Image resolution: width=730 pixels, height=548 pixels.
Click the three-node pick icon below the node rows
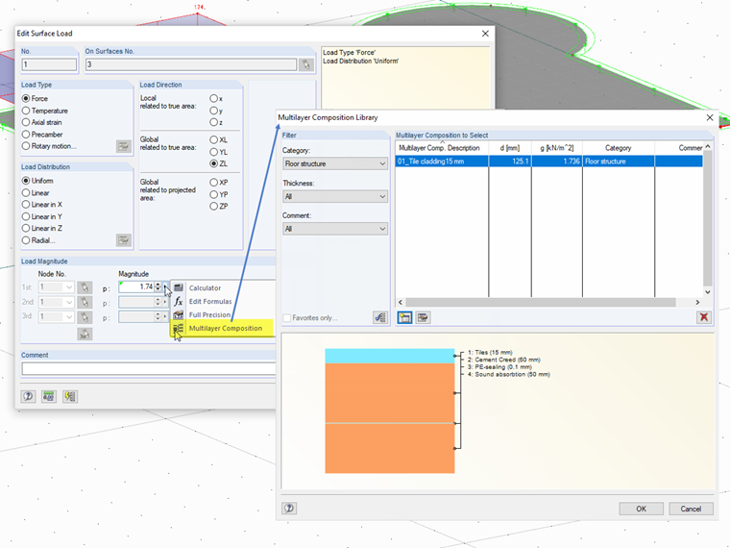click(x=85, y=335)
